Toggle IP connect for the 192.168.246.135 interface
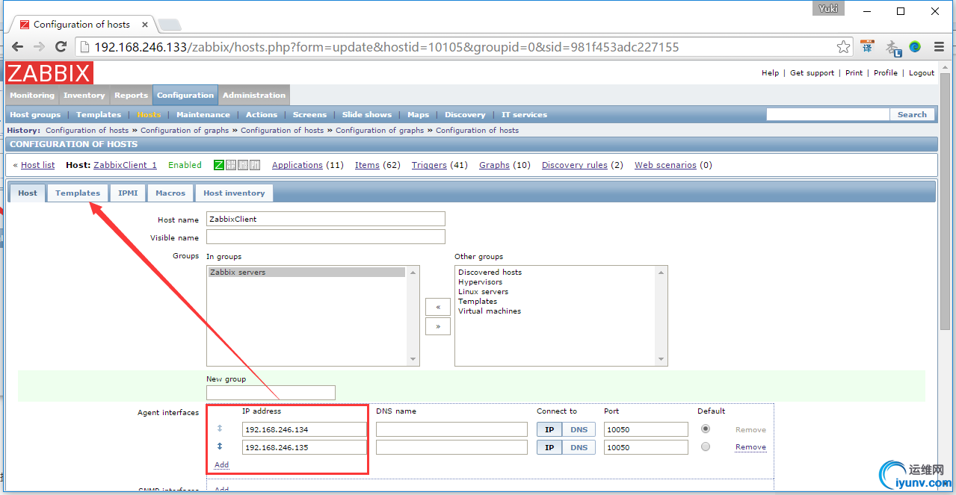The image size is (956, 495). point(549,447)
